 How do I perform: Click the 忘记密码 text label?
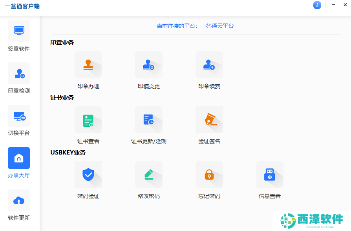coord(209,196)
